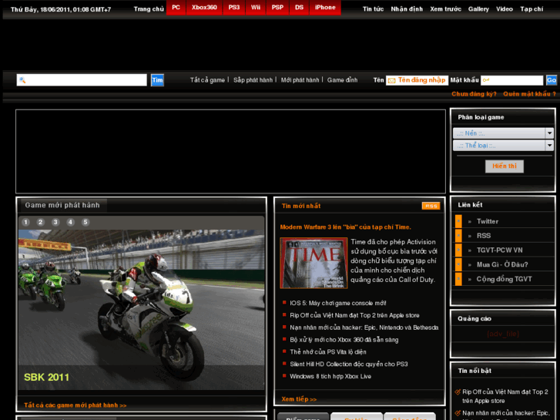Focus the Tên đăng nhập username field
The height and width of the screenshot is (420, 560).
tap(417, 80)
